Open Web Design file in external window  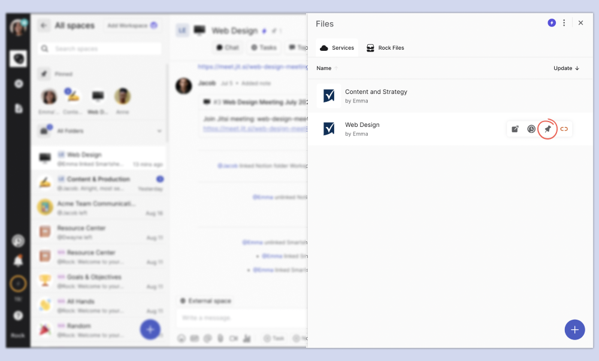(x=515, y=129)
